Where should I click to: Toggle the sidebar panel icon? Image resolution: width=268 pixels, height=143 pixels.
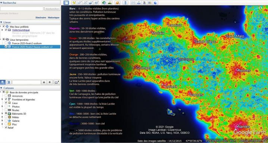pos(66,3)
